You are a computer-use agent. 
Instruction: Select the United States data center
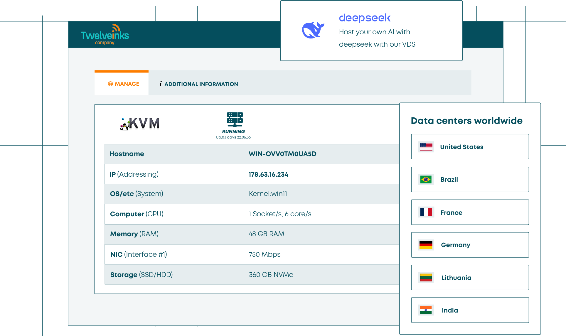pos(470,147)
